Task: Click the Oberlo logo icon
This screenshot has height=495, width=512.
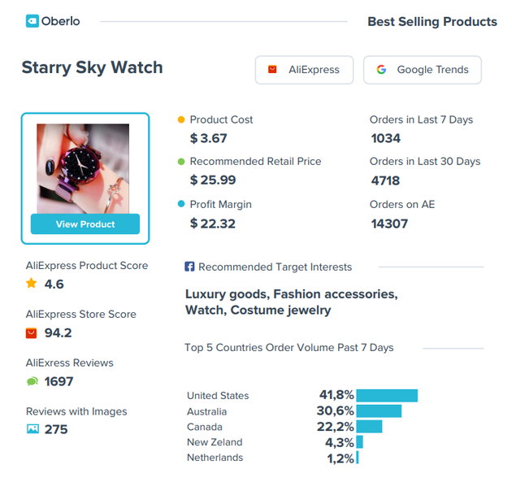Action: [x=33, y=21]
